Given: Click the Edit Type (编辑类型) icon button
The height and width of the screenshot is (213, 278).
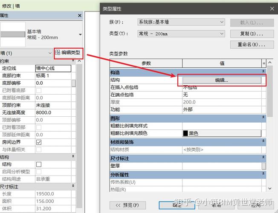Looking at the screenshot, I should [68, 52].
